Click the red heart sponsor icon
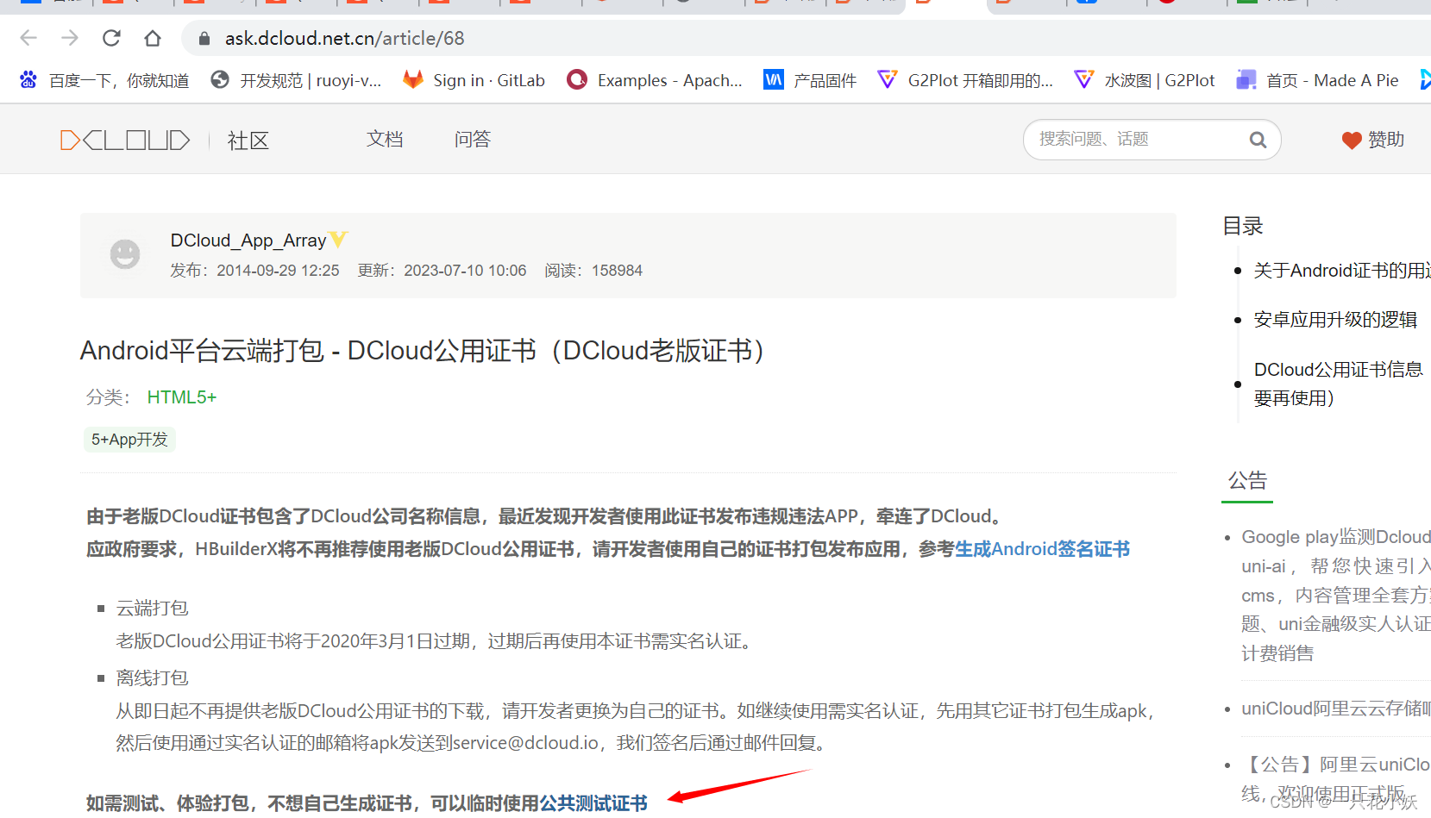This screenshot has width=1431, height=818. coord(1352,140)
